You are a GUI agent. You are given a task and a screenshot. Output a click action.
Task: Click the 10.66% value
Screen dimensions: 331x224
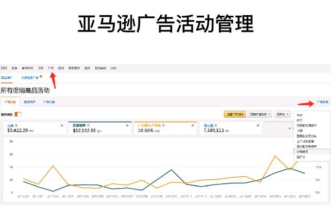tap(146, 131)
